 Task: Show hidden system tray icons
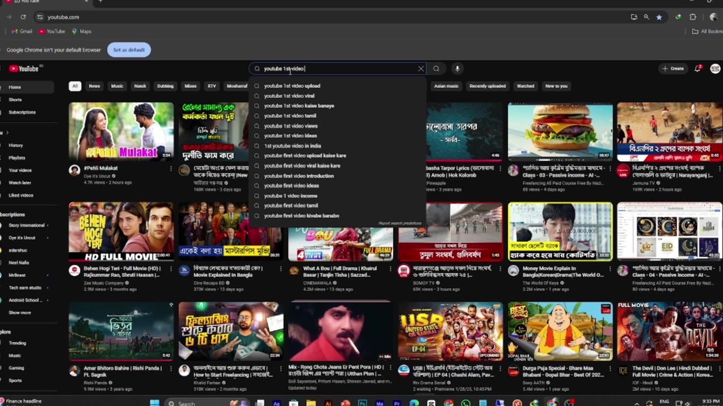(x=637, y=403)
